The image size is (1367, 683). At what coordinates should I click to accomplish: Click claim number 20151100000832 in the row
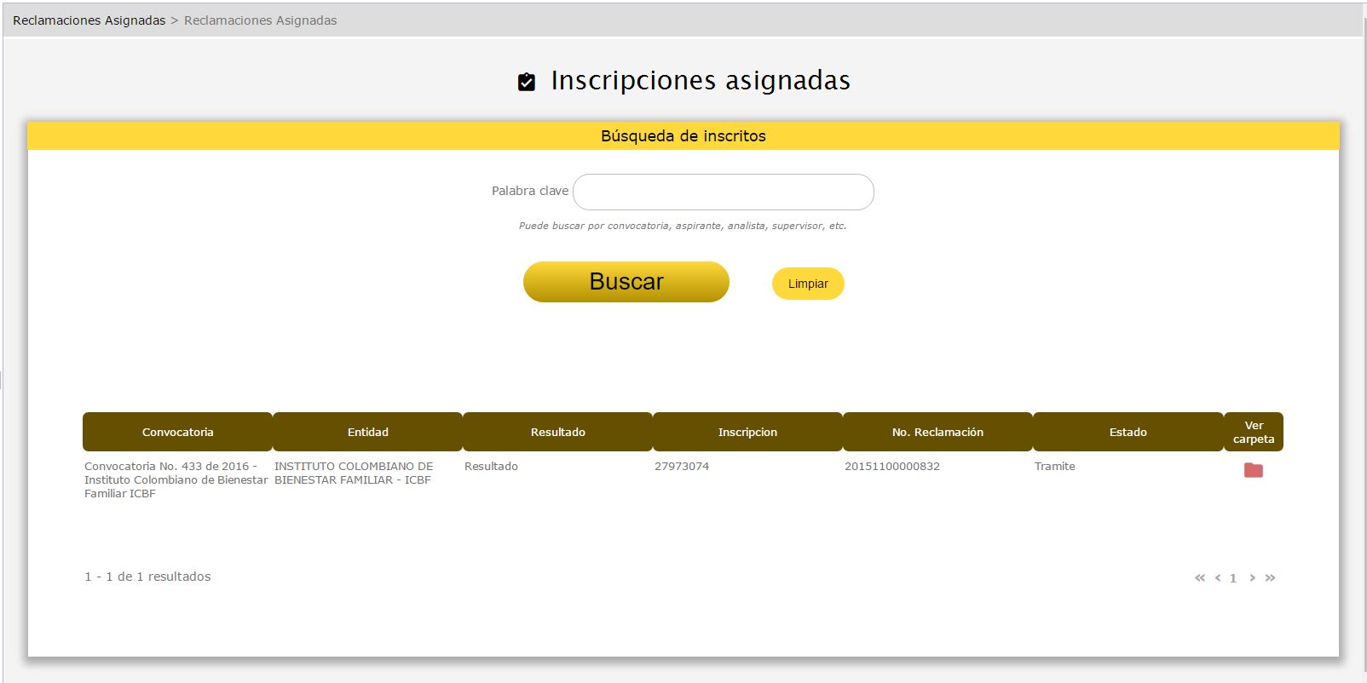click(892, 467)
